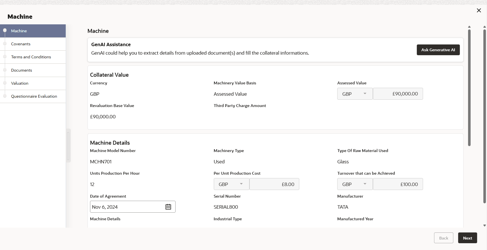Open the Date of Agreement calendar picker

[x=168, y=207]
